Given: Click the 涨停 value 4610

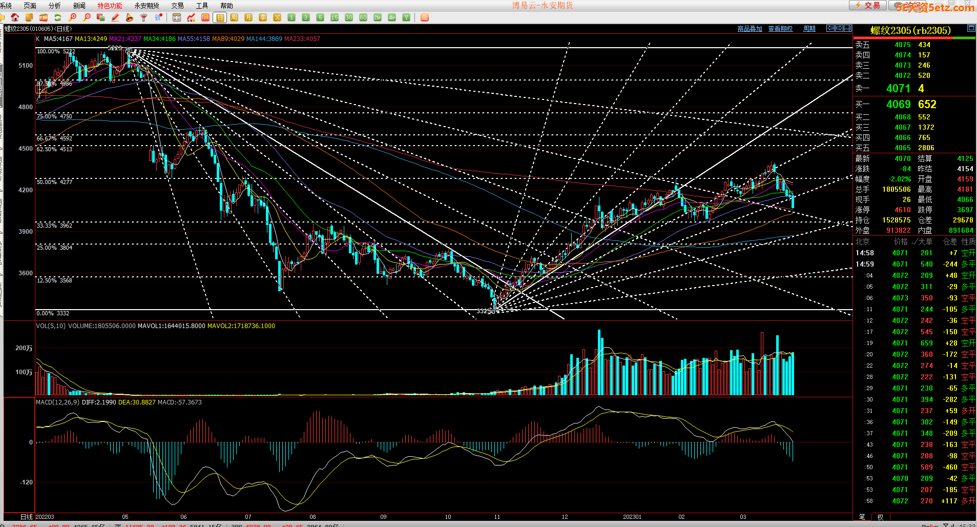Looking at the screenshot, I should click(903, 210).
